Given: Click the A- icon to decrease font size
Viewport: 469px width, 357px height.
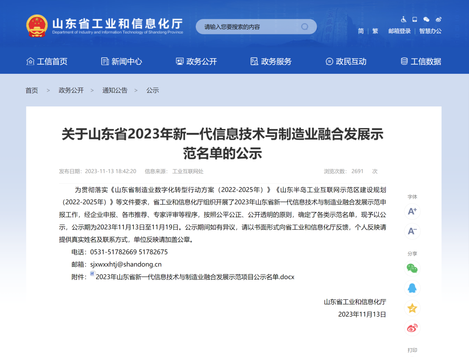Looking at the screenshot, I should pos(412,231).
